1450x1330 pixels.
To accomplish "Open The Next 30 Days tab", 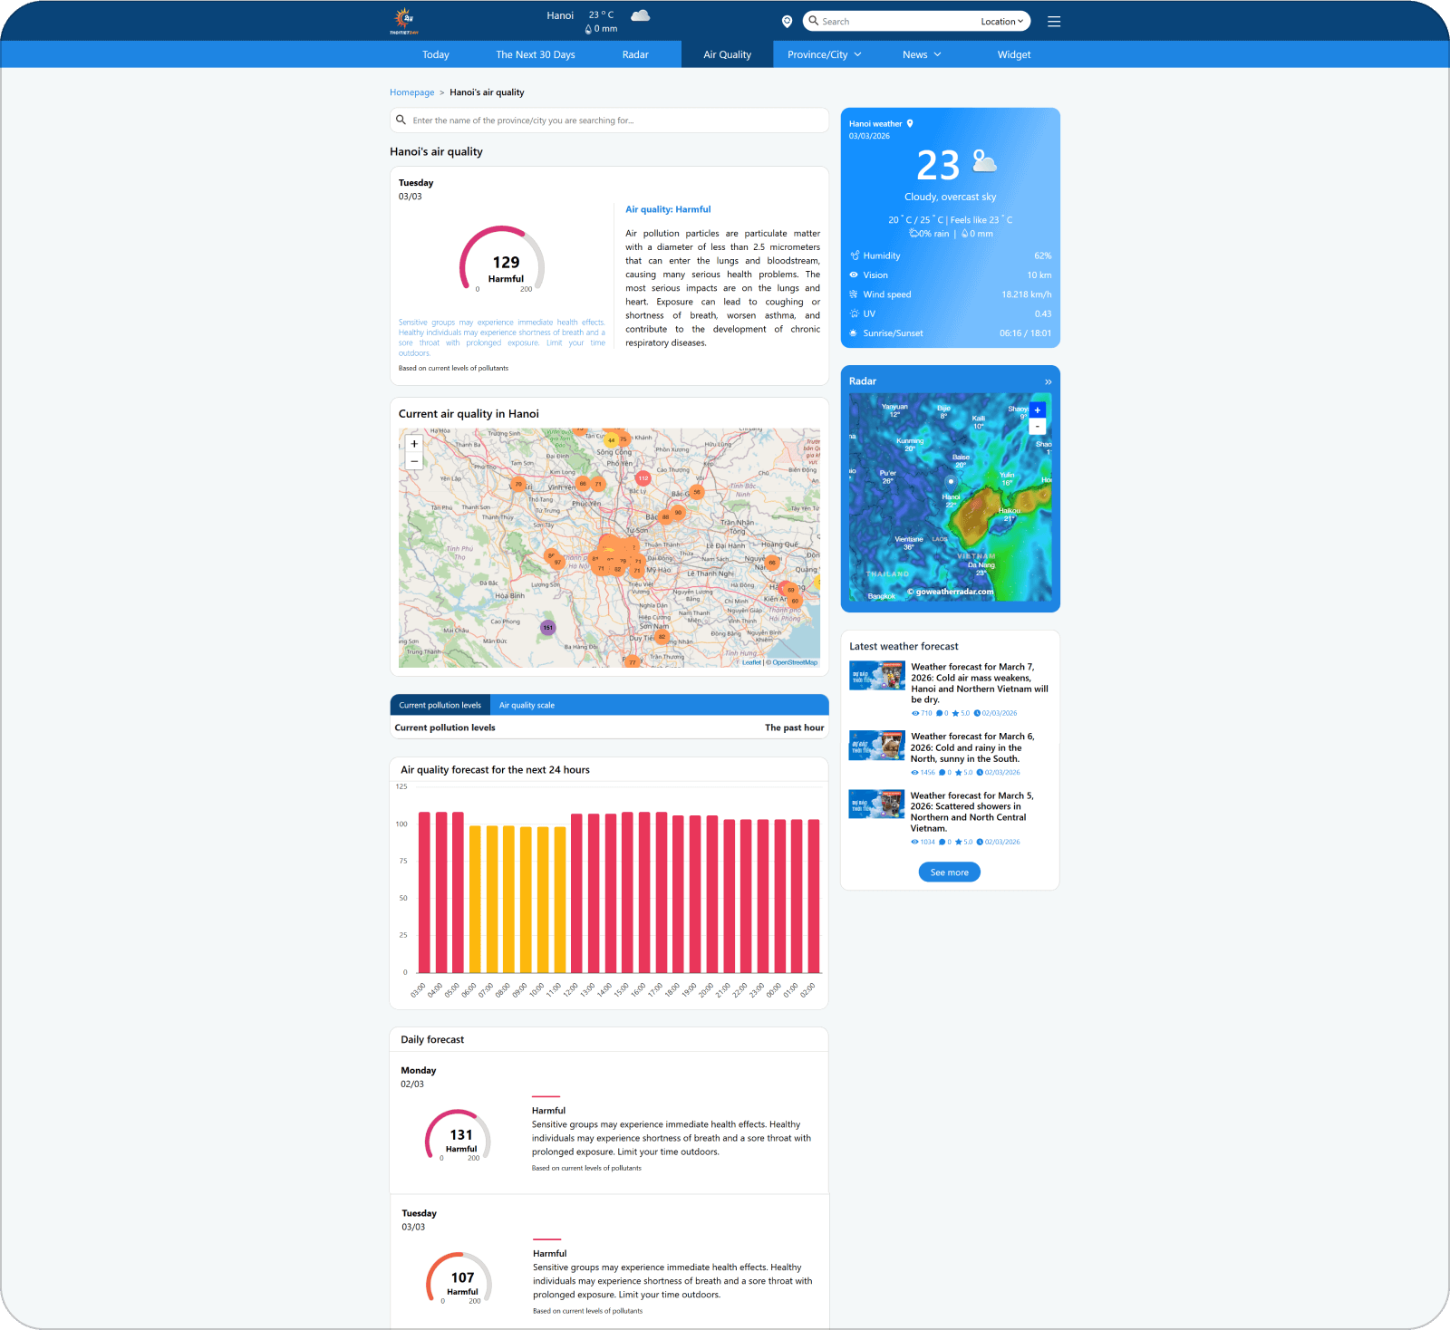I will click(x=535, y=54).
